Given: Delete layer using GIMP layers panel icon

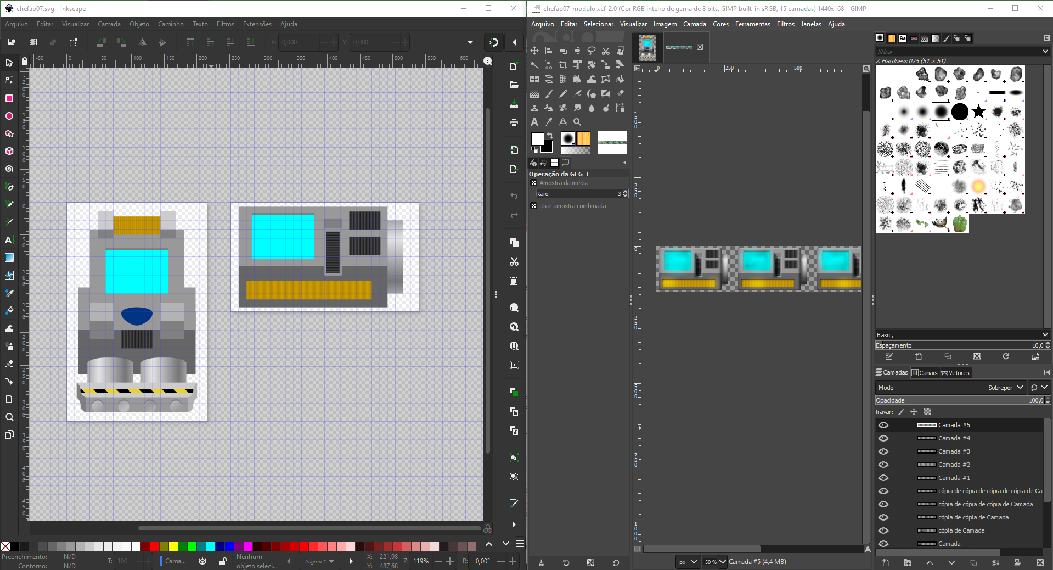Looking at the screenshot, I should (x=1040, y=562).
